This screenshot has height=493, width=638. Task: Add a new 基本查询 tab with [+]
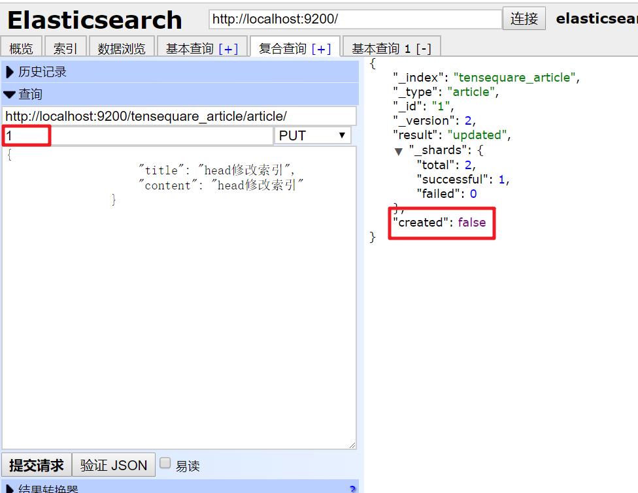click(x=228, y=49)
